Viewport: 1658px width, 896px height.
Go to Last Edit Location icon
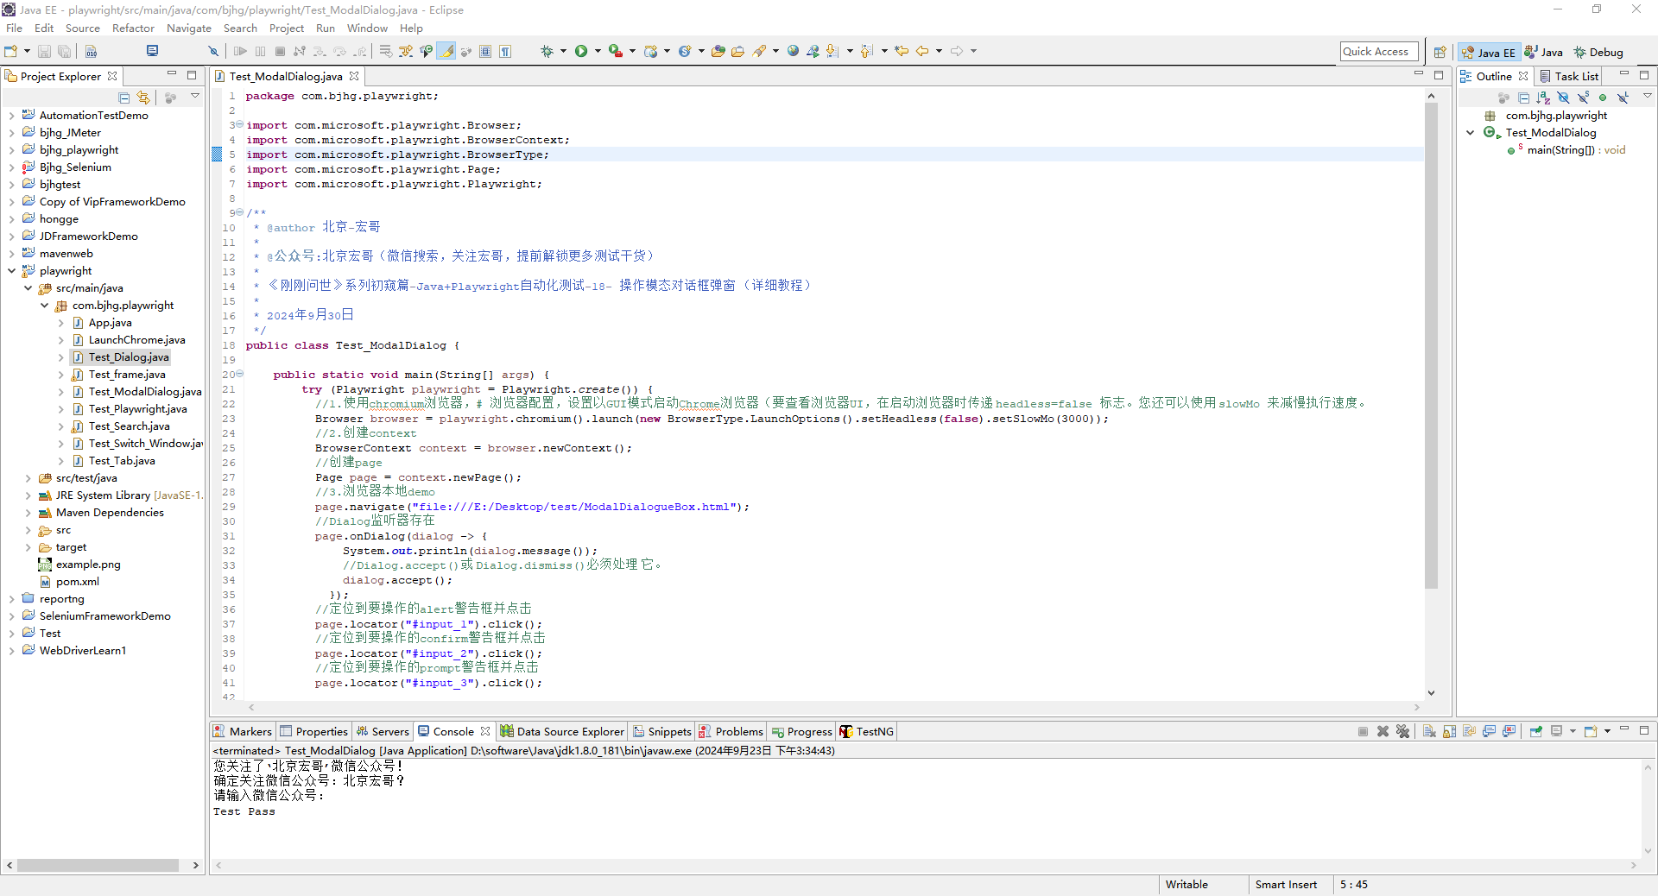point(902,52)
